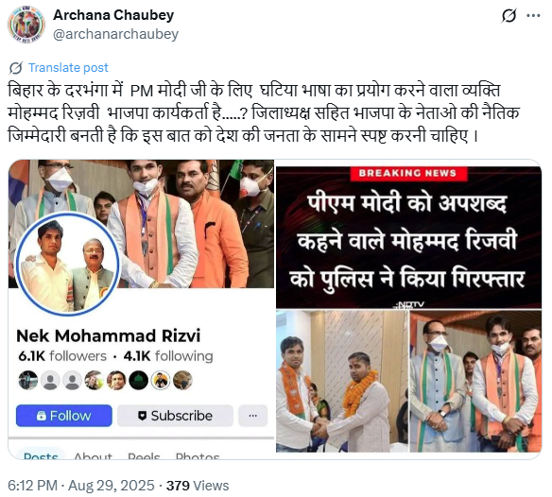Switch to the About tab
Image resolution: width=552 pixels, height=497 pixels.
[93, 455]
